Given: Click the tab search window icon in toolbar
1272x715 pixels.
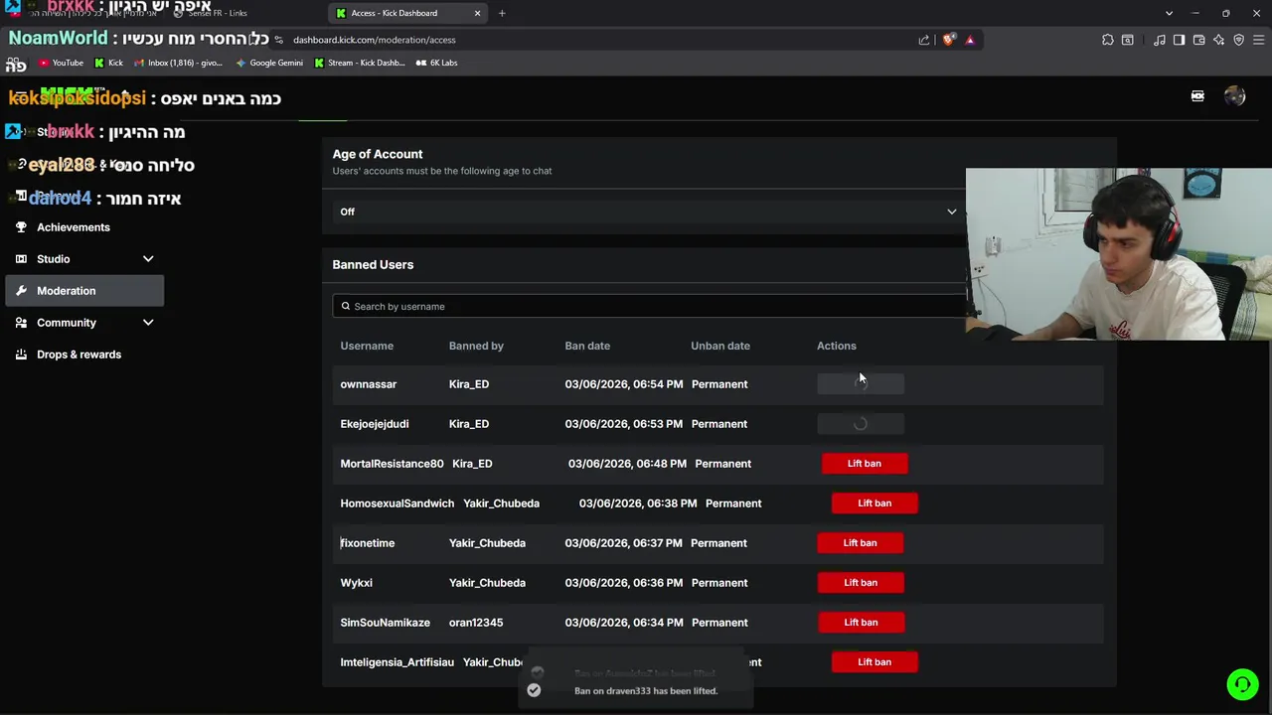Looking at the screenshot, I should tap(1128, 40).
